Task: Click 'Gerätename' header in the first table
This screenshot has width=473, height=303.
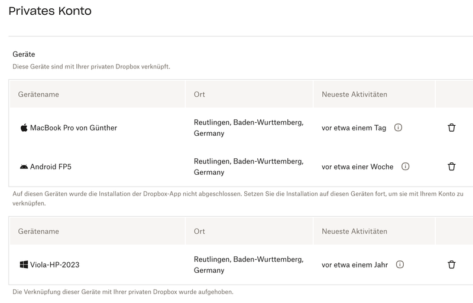Action: [38, 95]
